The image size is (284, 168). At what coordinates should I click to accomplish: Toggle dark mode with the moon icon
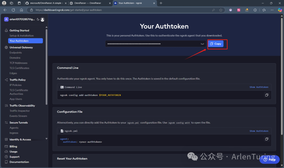(x=38, y=19)
